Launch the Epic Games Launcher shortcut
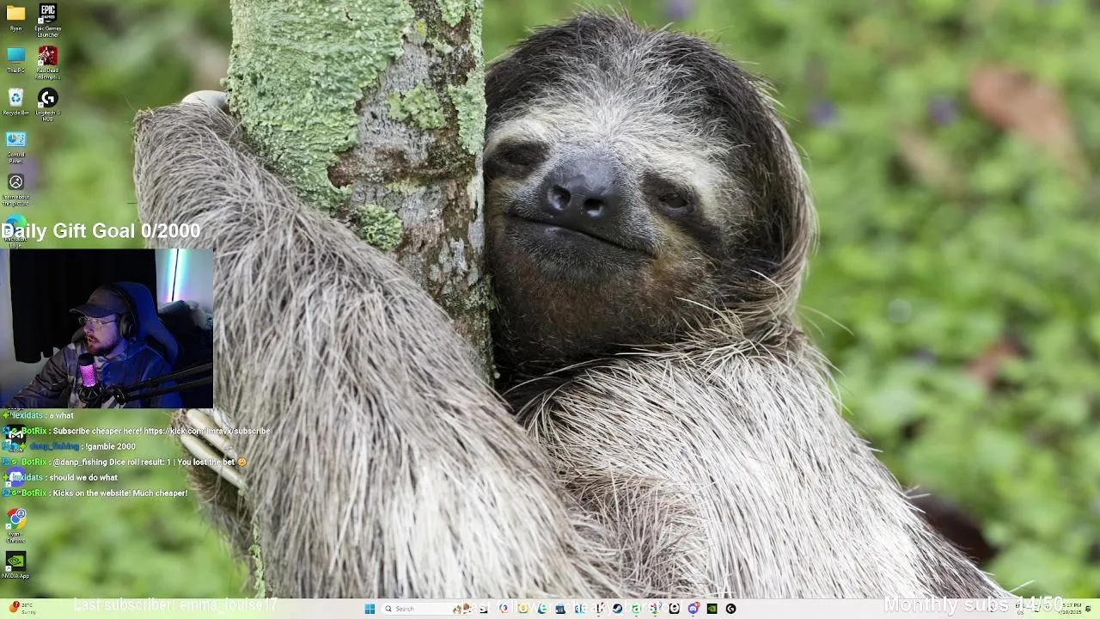This screenshot has height=619, width=1100. [x=48, y=20]
